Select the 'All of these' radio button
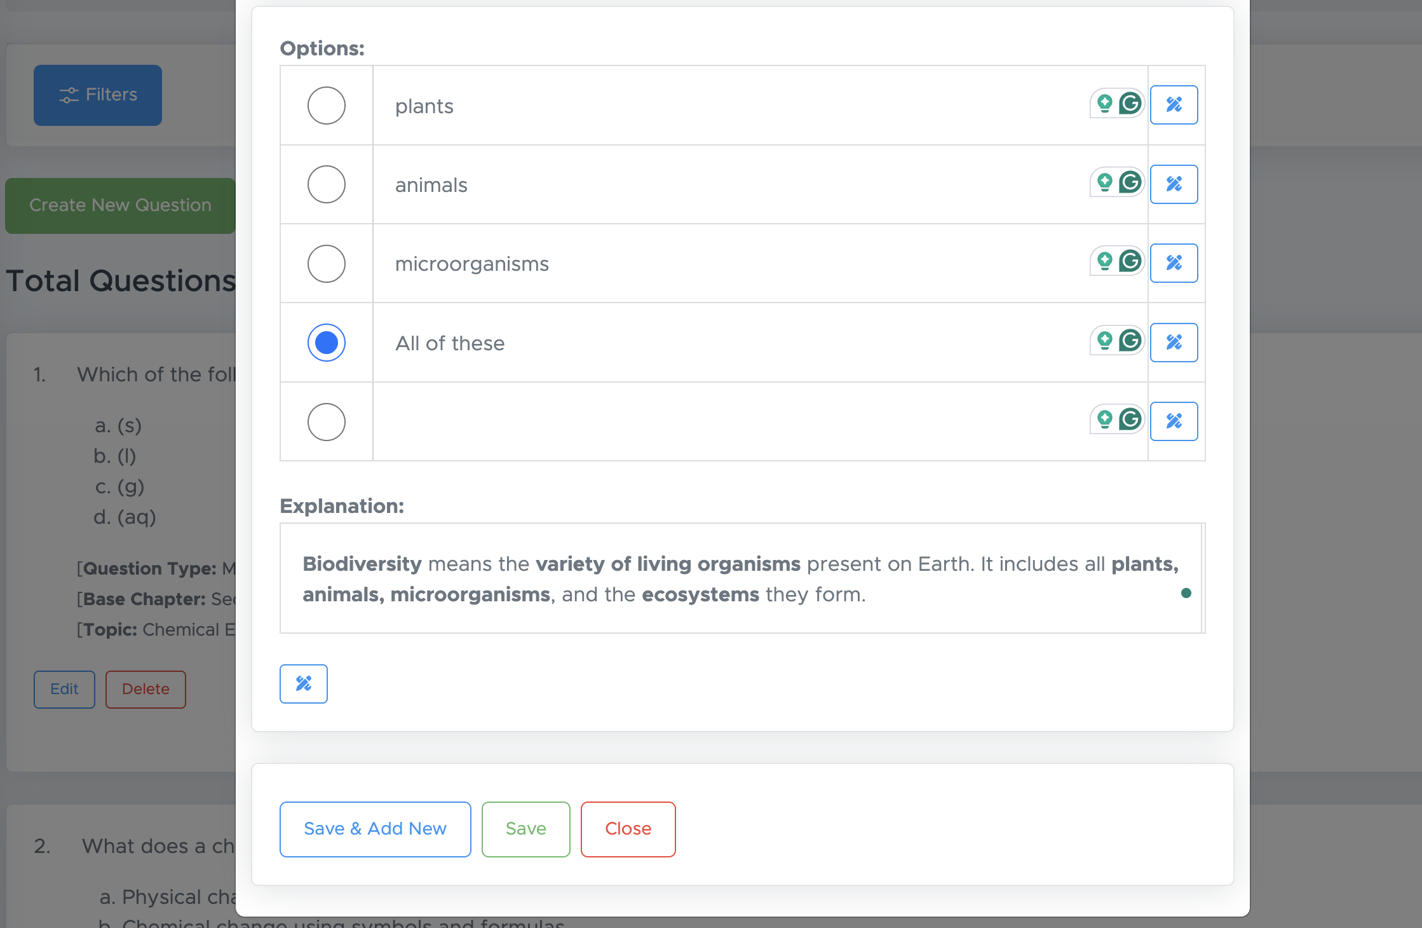The width and height of the screenshot is (1422, 928). click(x=327, y=343)
